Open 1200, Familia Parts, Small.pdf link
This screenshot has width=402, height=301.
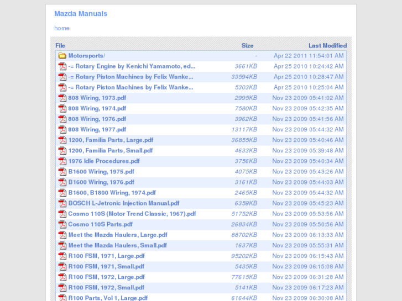tap(111, 151)
